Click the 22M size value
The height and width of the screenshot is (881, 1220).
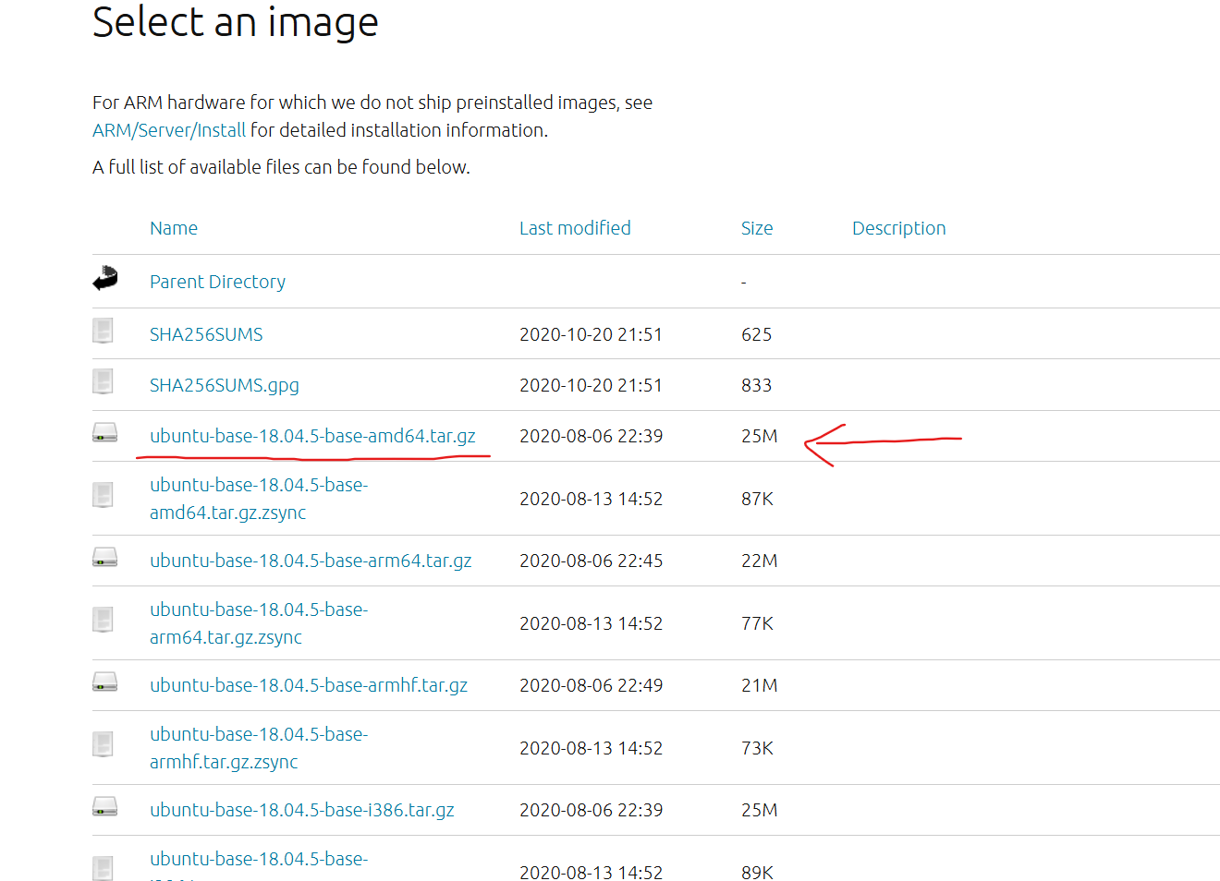(759, 561)
